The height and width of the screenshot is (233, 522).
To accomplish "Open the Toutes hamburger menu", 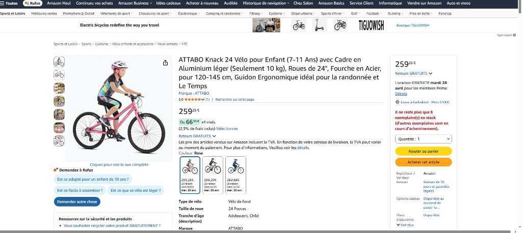I will pyautogui.click(x=9, y=3).
